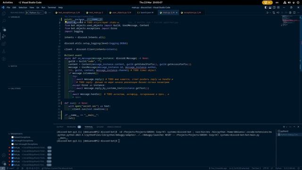Collapse the Watch section
This screenshot has height=170, width=302.
click(13, 66)
